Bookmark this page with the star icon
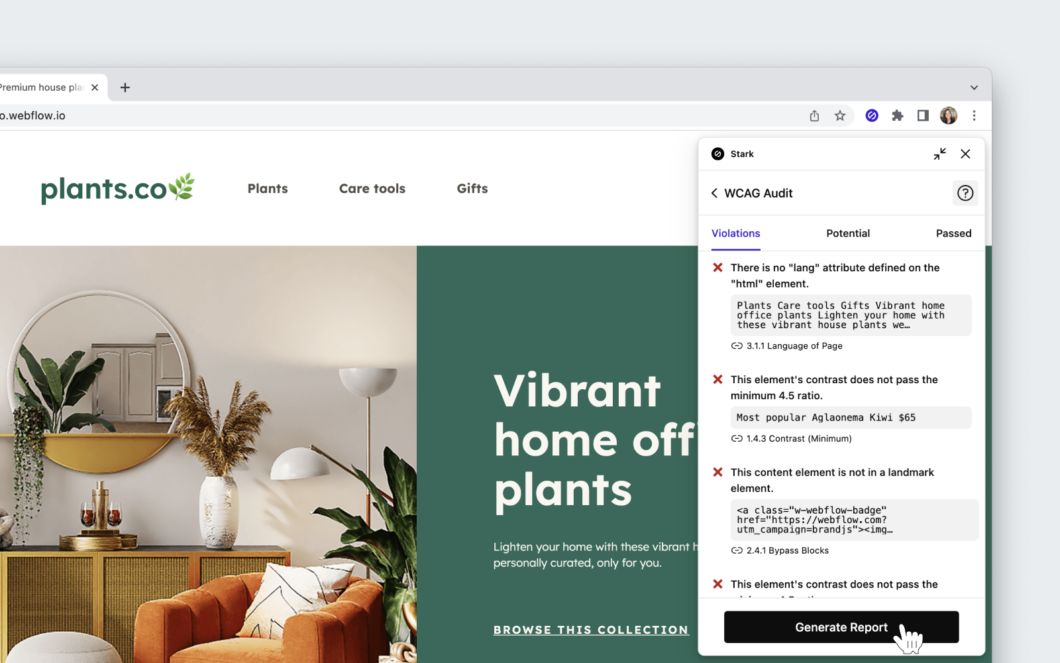 (840, 115)
